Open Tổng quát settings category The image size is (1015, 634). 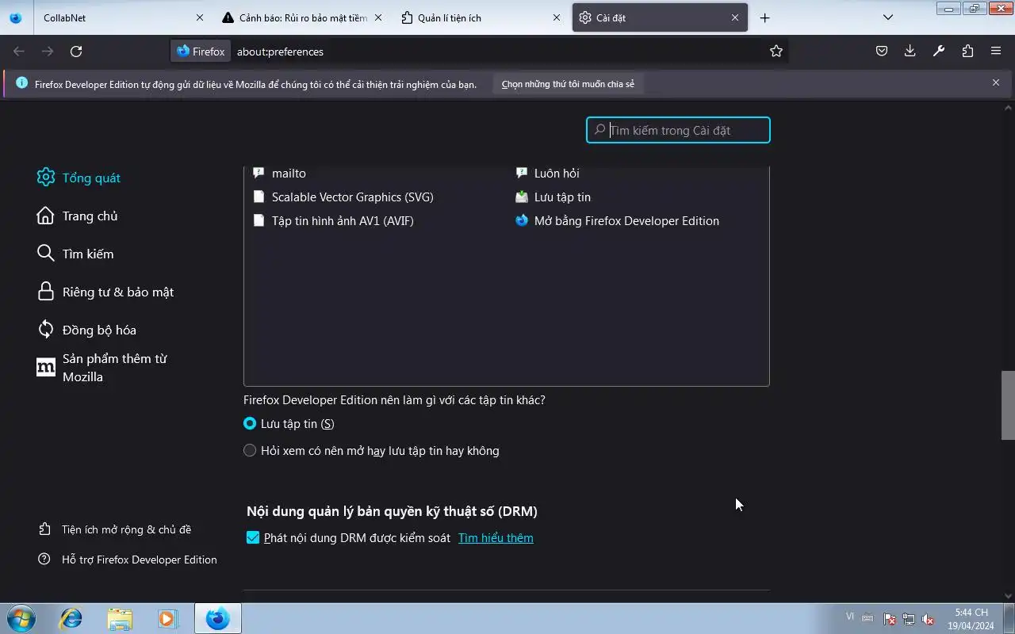pos(79,178)
